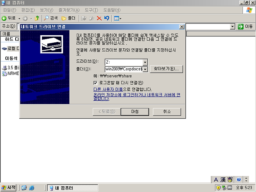Open the Back history dropdown arrow

coord(19,18)
